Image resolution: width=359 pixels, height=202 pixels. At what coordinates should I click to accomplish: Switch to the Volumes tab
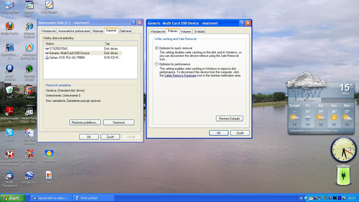tap(186, 32)
